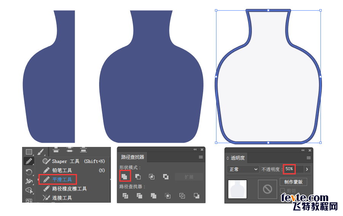This screenshot has height=216, width=343.
Task: Click the active Smooth tool toolbar button
Action: click(x=29, y=161)
